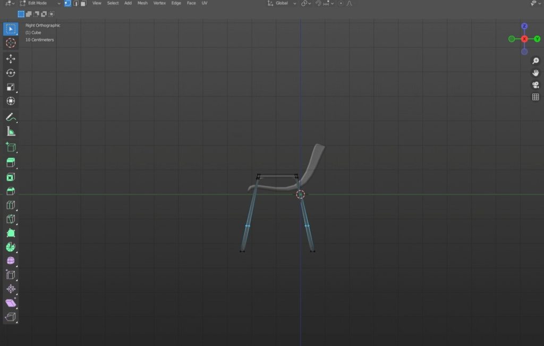Open the Edit Mode dropdown

coord(41,3)
